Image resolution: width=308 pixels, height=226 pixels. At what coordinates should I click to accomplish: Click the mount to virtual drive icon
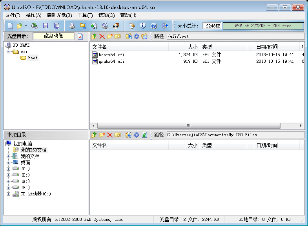tap(105, 26)
